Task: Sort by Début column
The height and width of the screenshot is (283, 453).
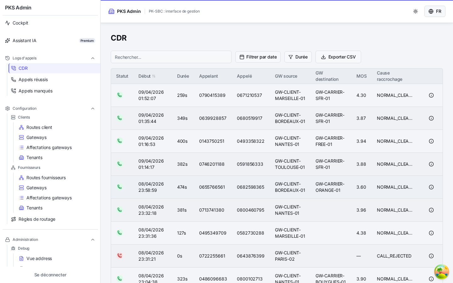Action: [x=147, y=76]
